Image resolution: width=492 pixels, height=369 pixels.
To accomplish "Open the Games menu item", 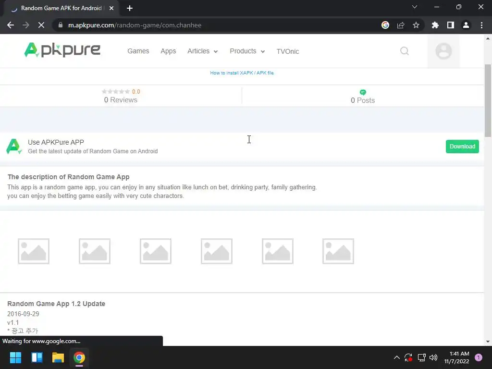I will click(138, 51).
